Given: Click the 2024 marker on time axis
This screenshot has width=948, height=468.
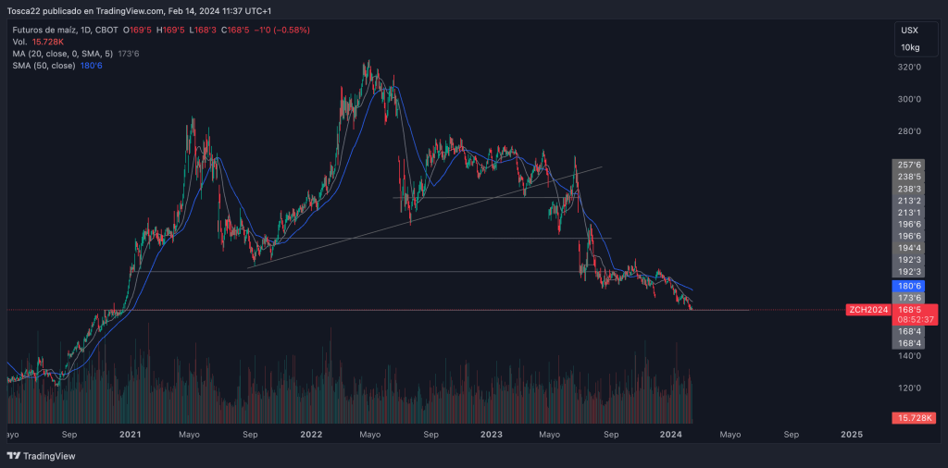Looking at the screenshot, I should click(671, 434).
